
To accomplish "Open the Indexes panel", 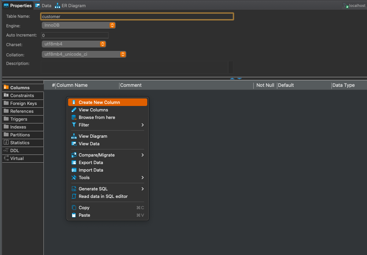I will pyautogui.click(x=16, y=127).
